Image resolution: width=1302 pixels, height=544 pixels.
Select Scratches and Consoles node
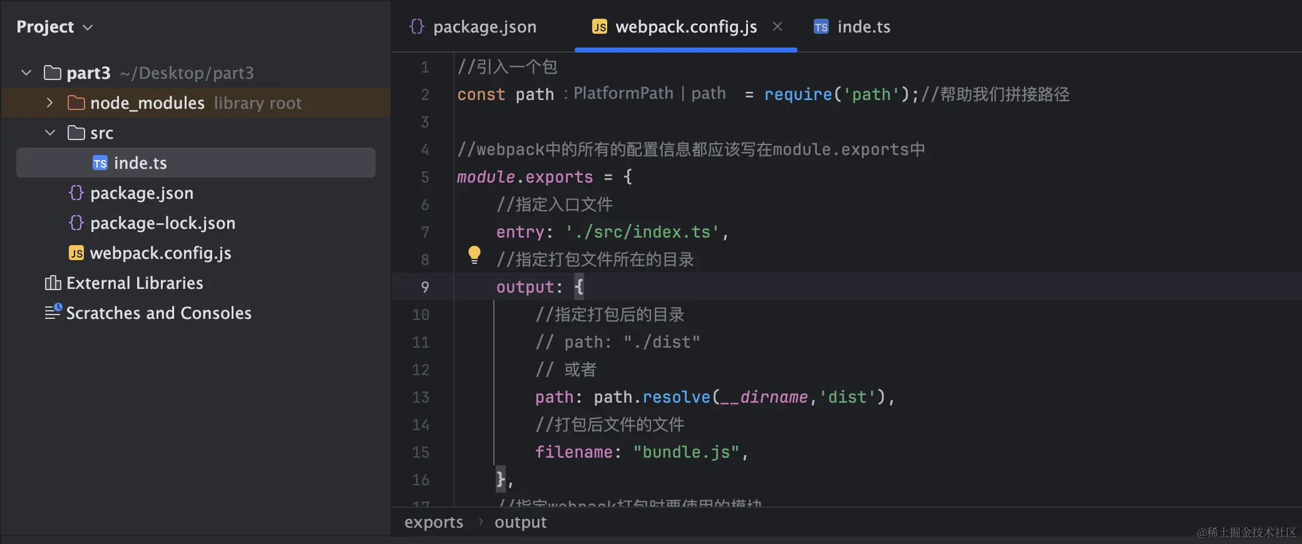point(159,313)
